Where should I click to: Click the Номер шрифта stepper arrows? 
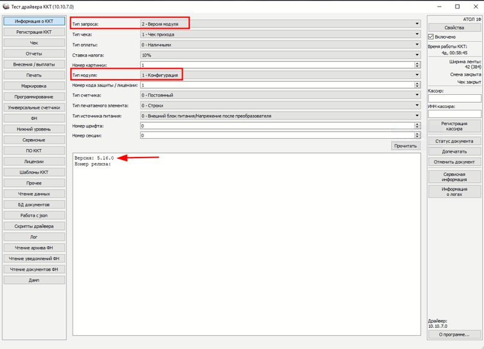[417, 126]
